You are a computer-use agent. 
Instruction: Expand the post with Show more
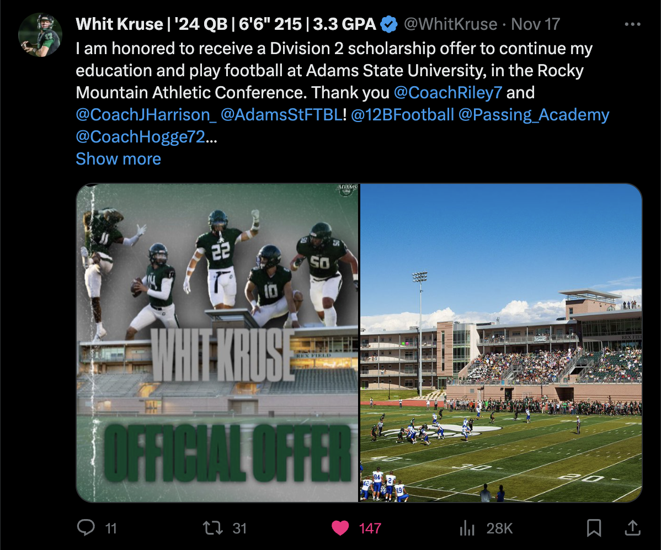(119, 159)
